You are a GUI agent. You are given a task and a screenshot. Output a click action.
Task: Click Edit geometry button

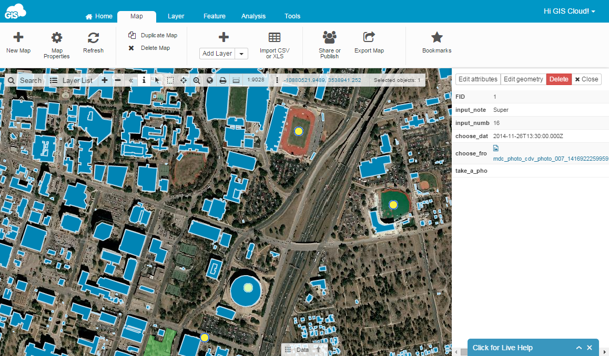[x=523, y=79]
